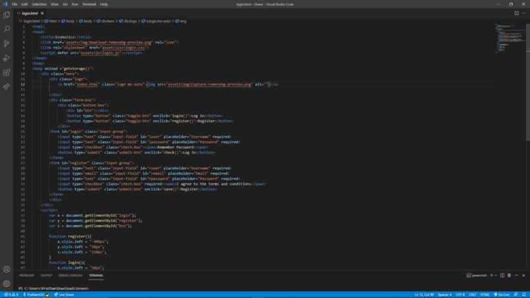Select the login.html editor tab
530x298 pixels.
(30, 13)
